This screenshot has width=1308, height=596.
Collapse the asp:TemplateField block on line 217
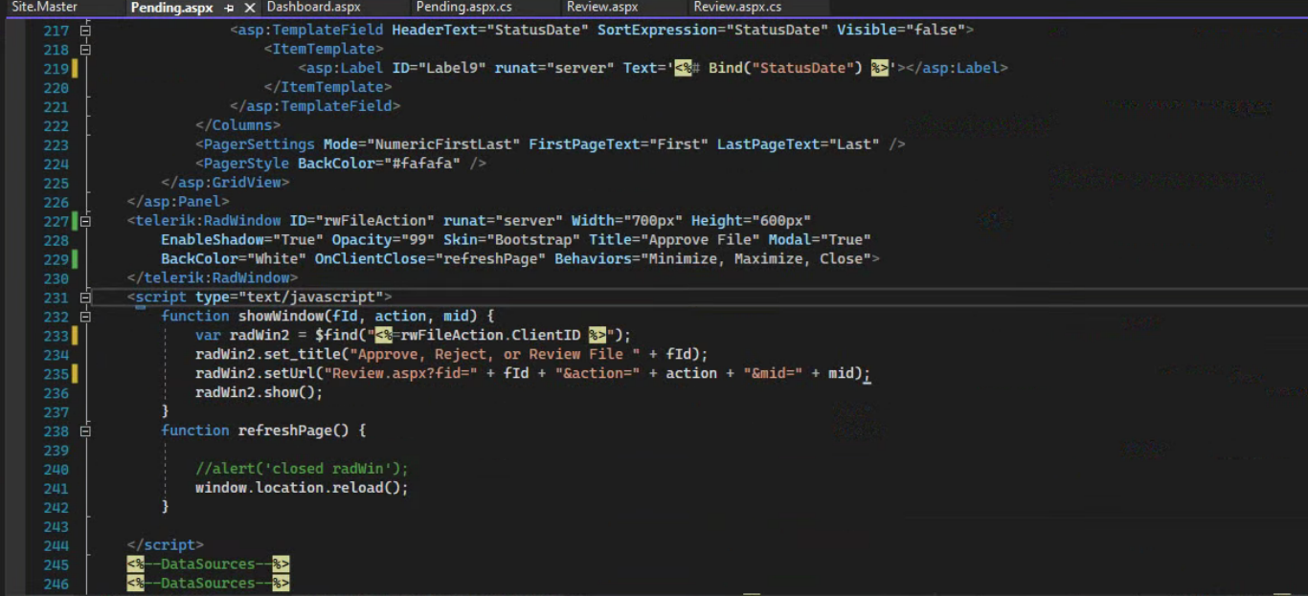coord(85,31)
